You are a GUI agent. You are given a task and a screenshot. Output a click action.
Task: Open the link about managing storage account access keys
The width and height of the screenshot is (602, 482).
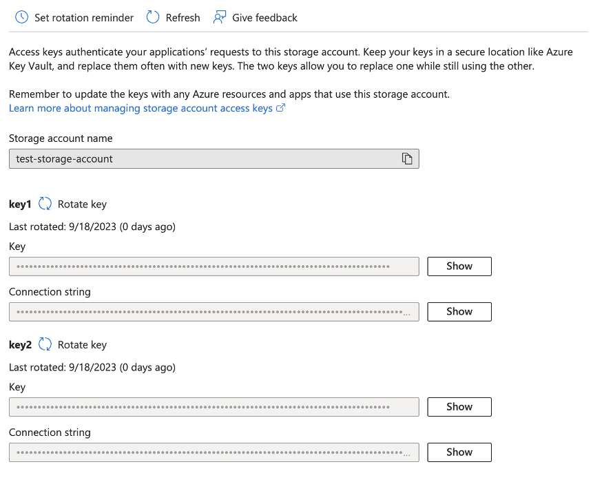point(138,107)
